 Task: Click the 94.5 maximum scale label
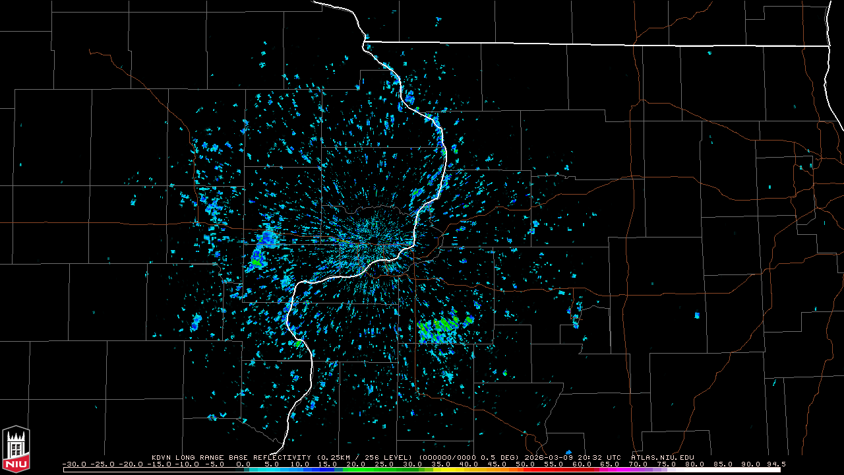pos(775,464)
